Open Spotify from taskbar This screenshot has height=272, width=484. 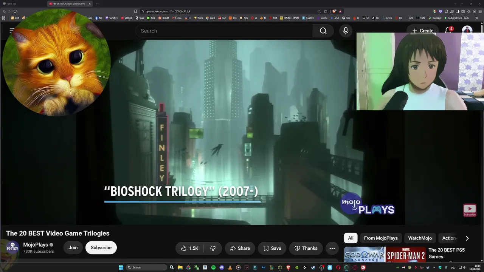click(x=213, y=267)
